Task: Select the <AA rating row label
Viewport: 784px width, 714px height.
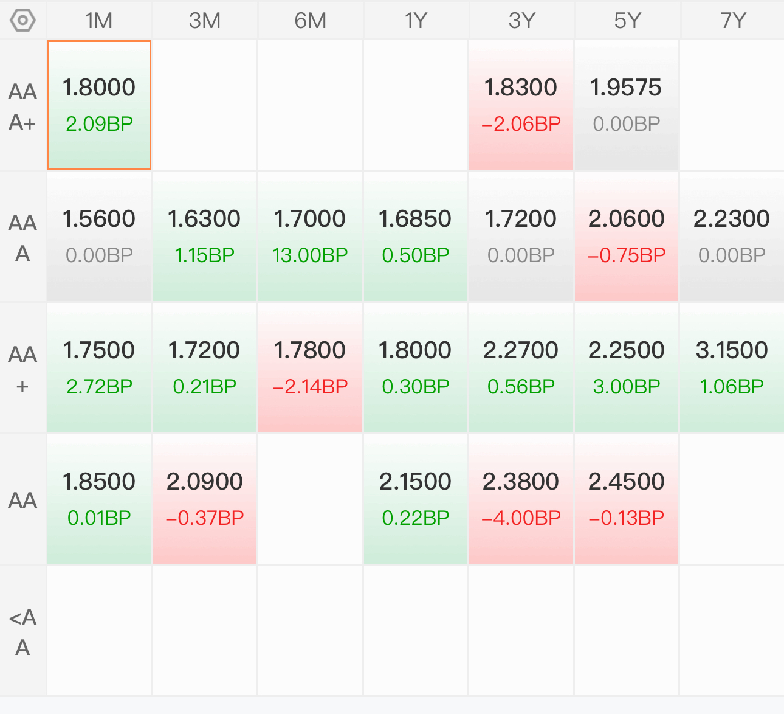Action: pyautogui.click(x=22, y=631)
